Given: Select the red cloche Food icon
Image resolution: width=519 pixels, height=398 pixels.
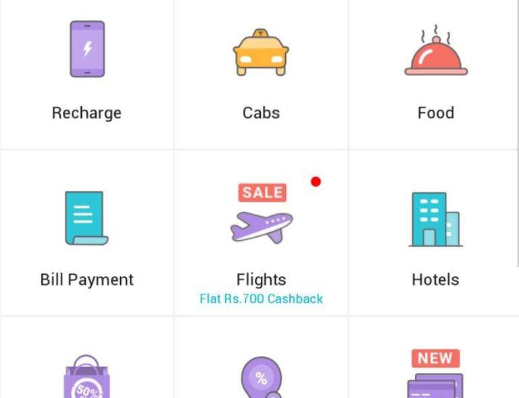Looking at the screenshot, I should tap(436, 53).
